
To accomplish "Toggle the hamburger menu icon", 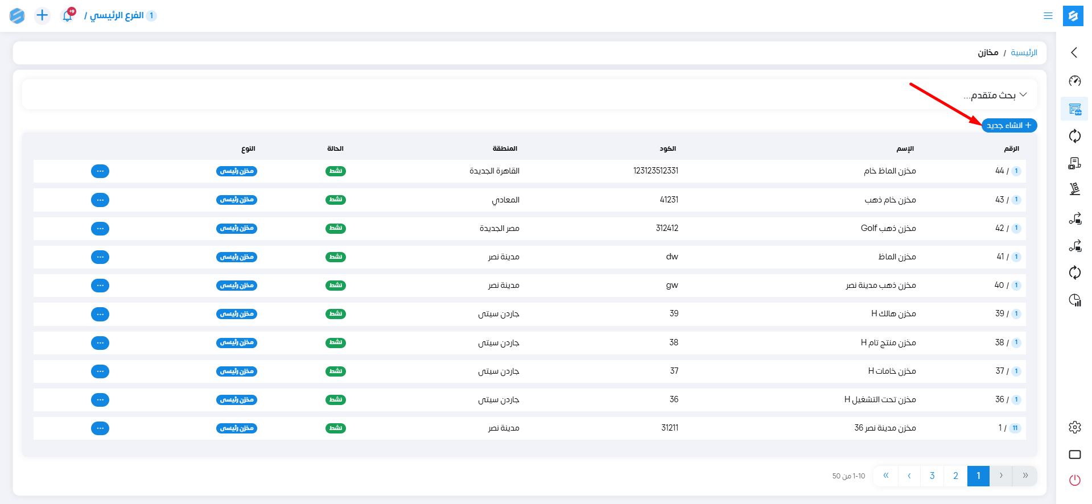I will [x=1048, y=16].
